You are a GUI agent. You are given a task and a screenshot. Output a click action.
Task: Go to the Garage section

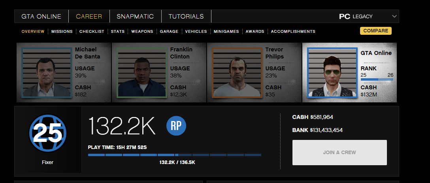[169, 32]
